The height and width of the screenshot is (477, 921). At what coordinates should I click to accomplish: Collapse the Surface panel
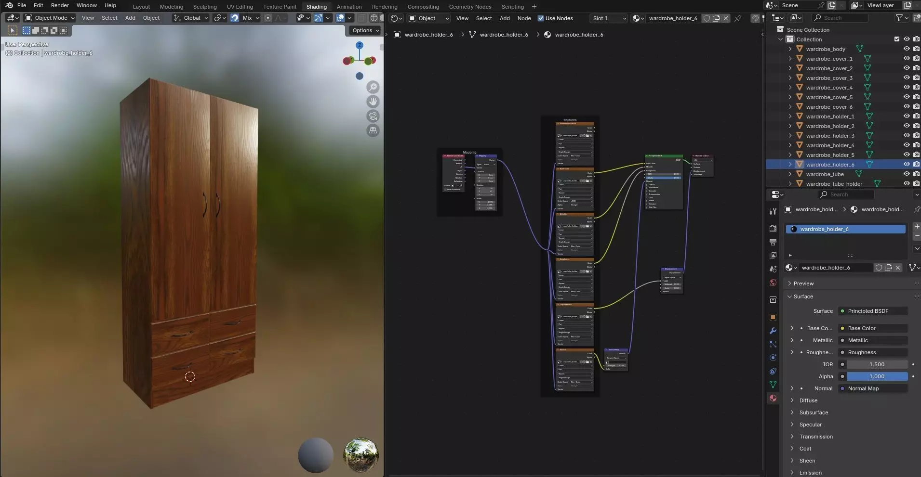coord(803,297)
